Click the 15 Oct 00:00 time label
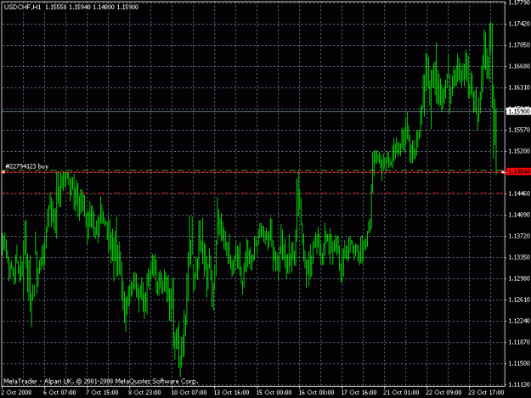 point(274,393)
